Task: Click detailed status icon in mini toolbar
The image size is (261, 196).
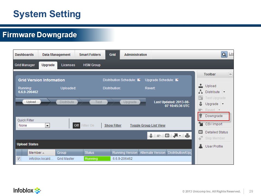Action: 167,136
